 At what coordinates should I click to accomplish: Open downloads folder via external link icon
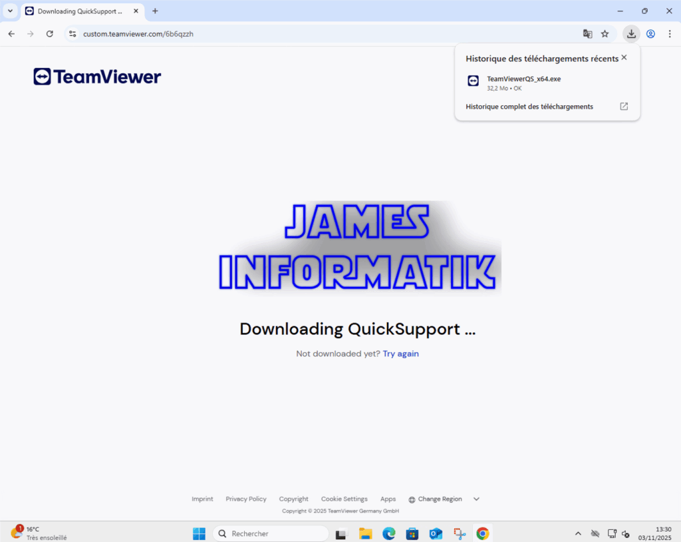tap(624, 107)
